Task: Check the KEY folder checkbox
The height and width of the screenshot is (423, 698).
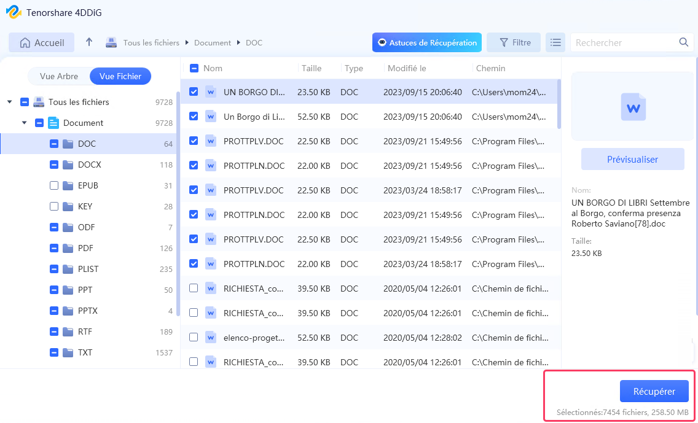Action: click(x=53, y=206)
